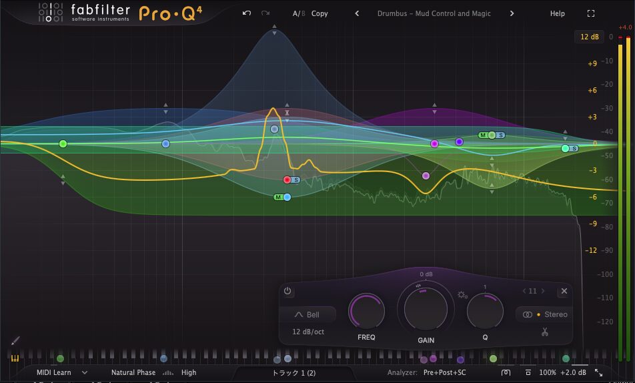Open the spectrum grab icon

506,372
